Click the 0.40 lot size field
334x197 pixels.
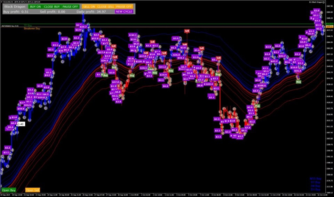coord(21,124)
